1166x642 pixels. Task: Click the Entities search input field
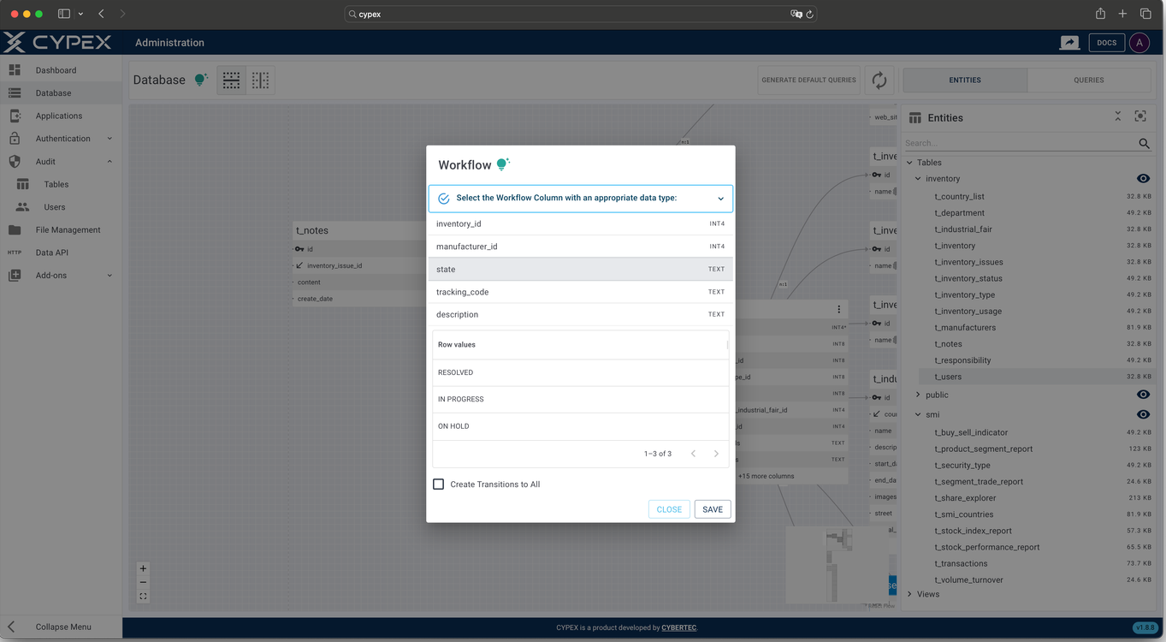point(1018,144)
